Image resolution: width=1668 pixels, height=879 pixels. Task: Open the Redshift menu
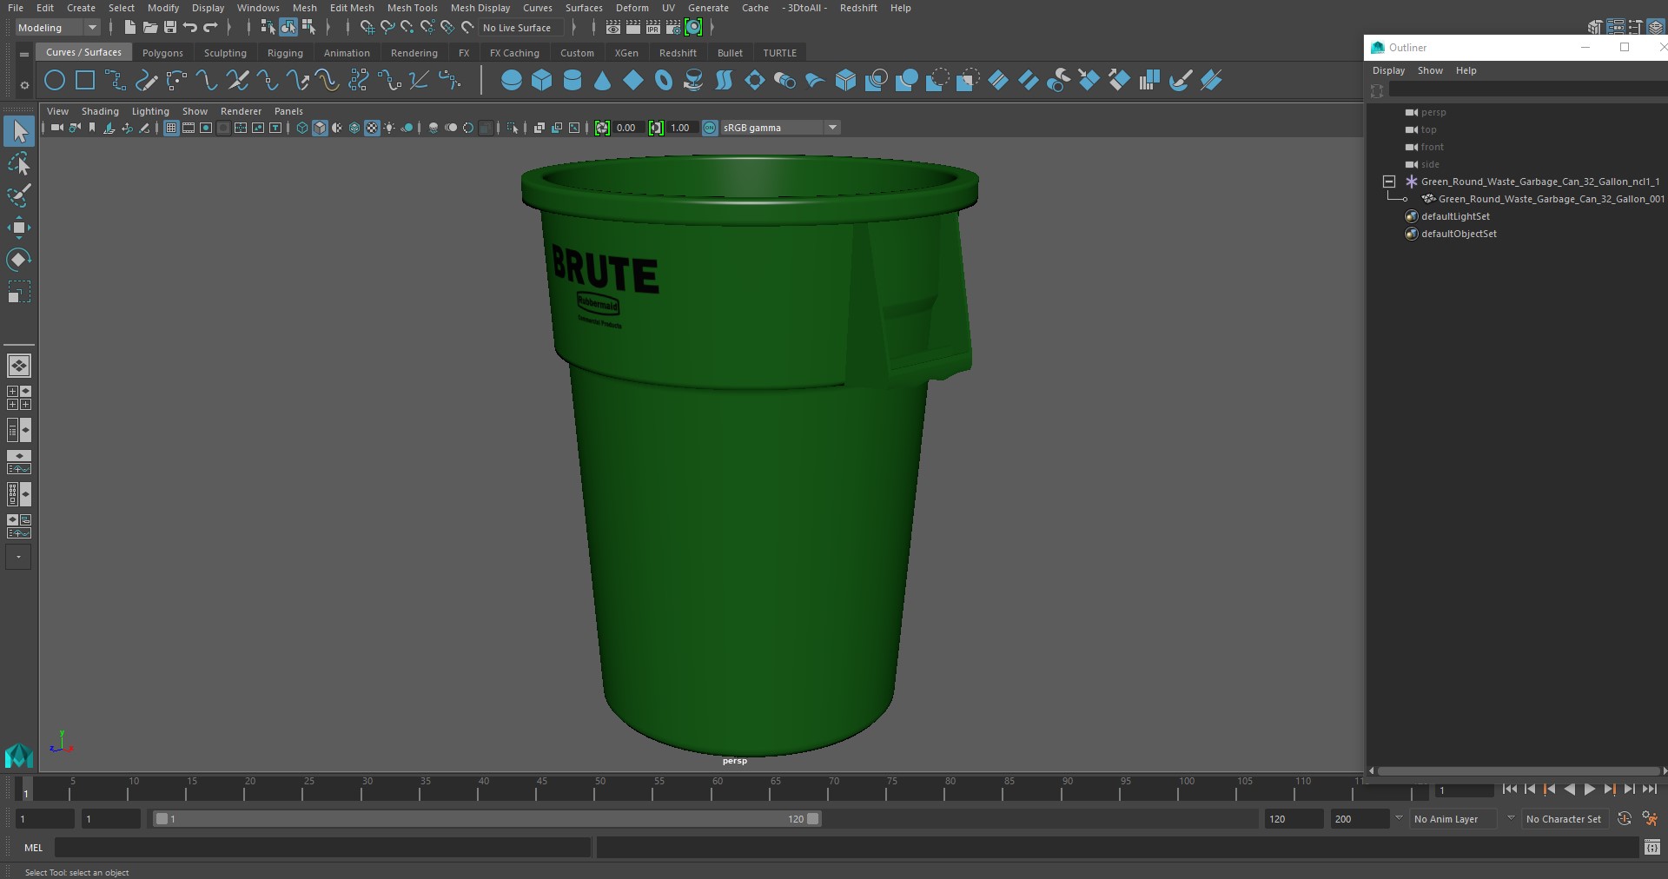(858, 8)
